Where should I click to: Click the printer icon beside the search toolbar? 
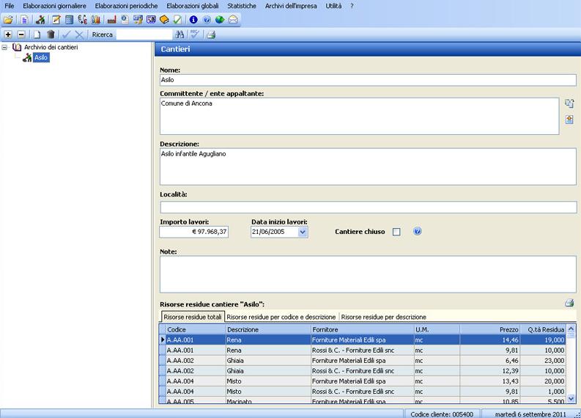click(x=211, y=34)
